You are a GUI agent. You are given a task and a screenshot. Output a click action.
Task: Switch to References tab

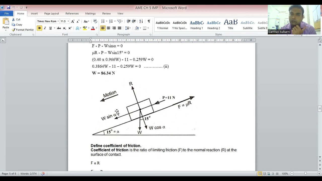point(72,14)
